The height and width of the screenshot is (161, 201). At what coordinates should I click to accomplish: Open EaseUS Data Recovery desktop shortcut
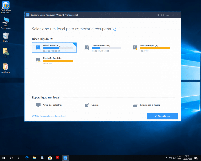click(6, 7)
